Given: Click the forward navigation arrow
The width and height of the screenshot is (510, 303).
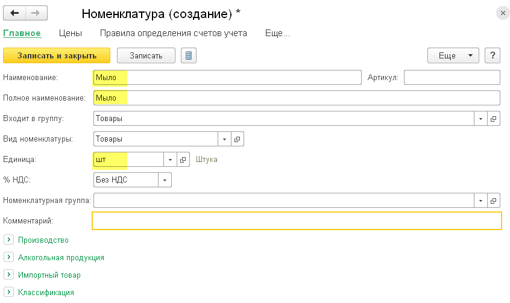Looking at the screenshot, I should coord(37,13).
